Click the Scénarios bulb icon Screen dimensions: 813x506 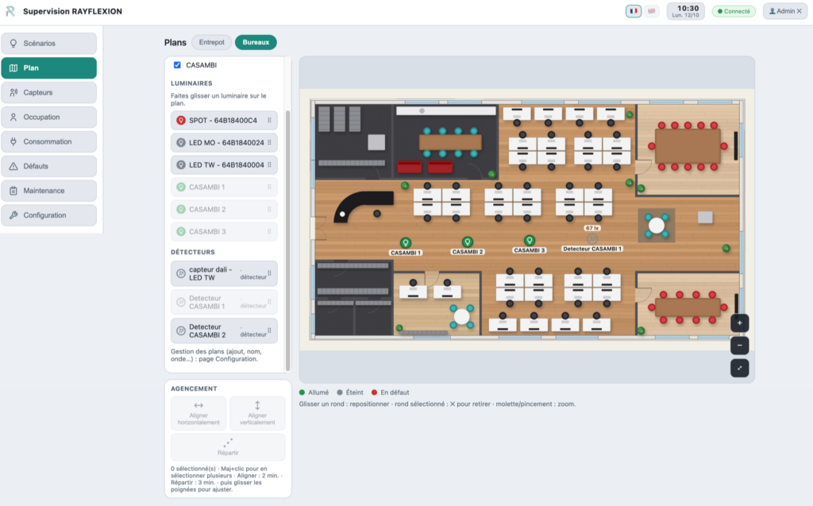13,44
